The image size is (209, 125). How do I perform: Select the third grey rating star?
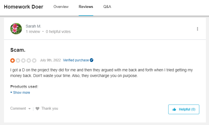23,61
